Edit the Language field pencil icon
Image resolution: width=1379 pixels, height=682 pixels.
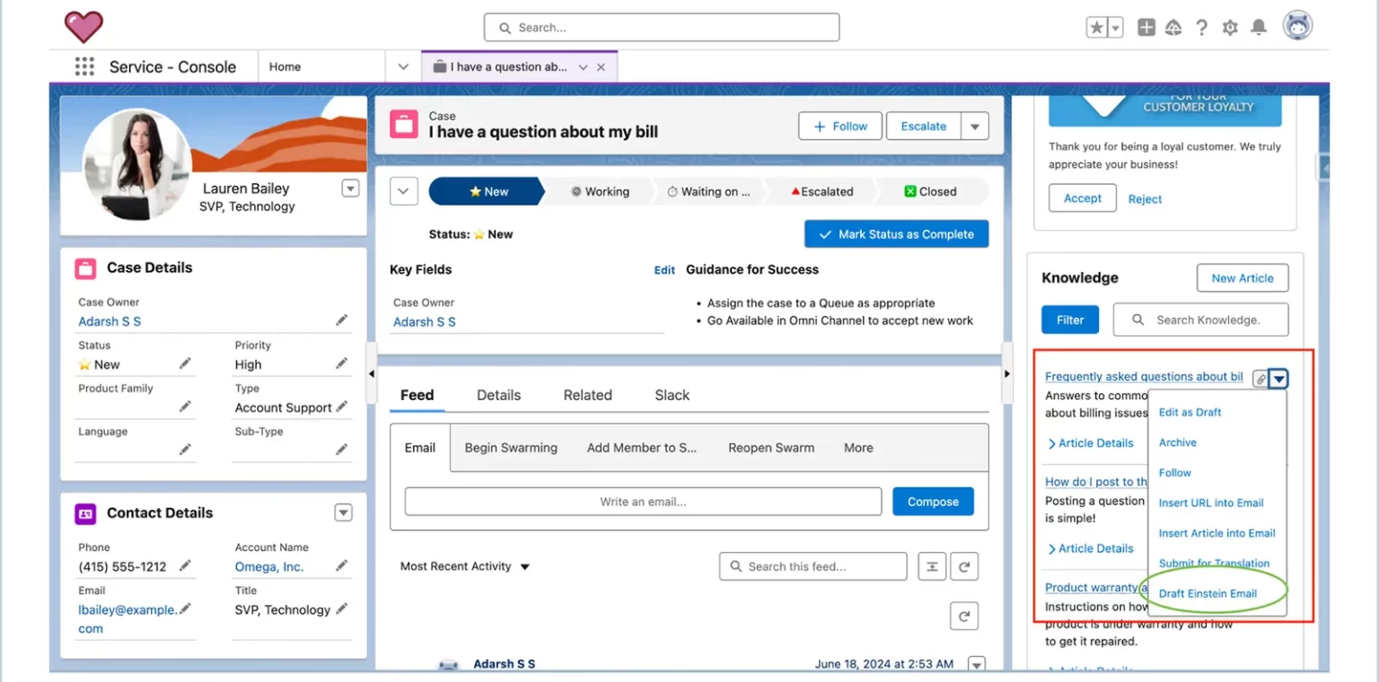[x=185, y=450]
